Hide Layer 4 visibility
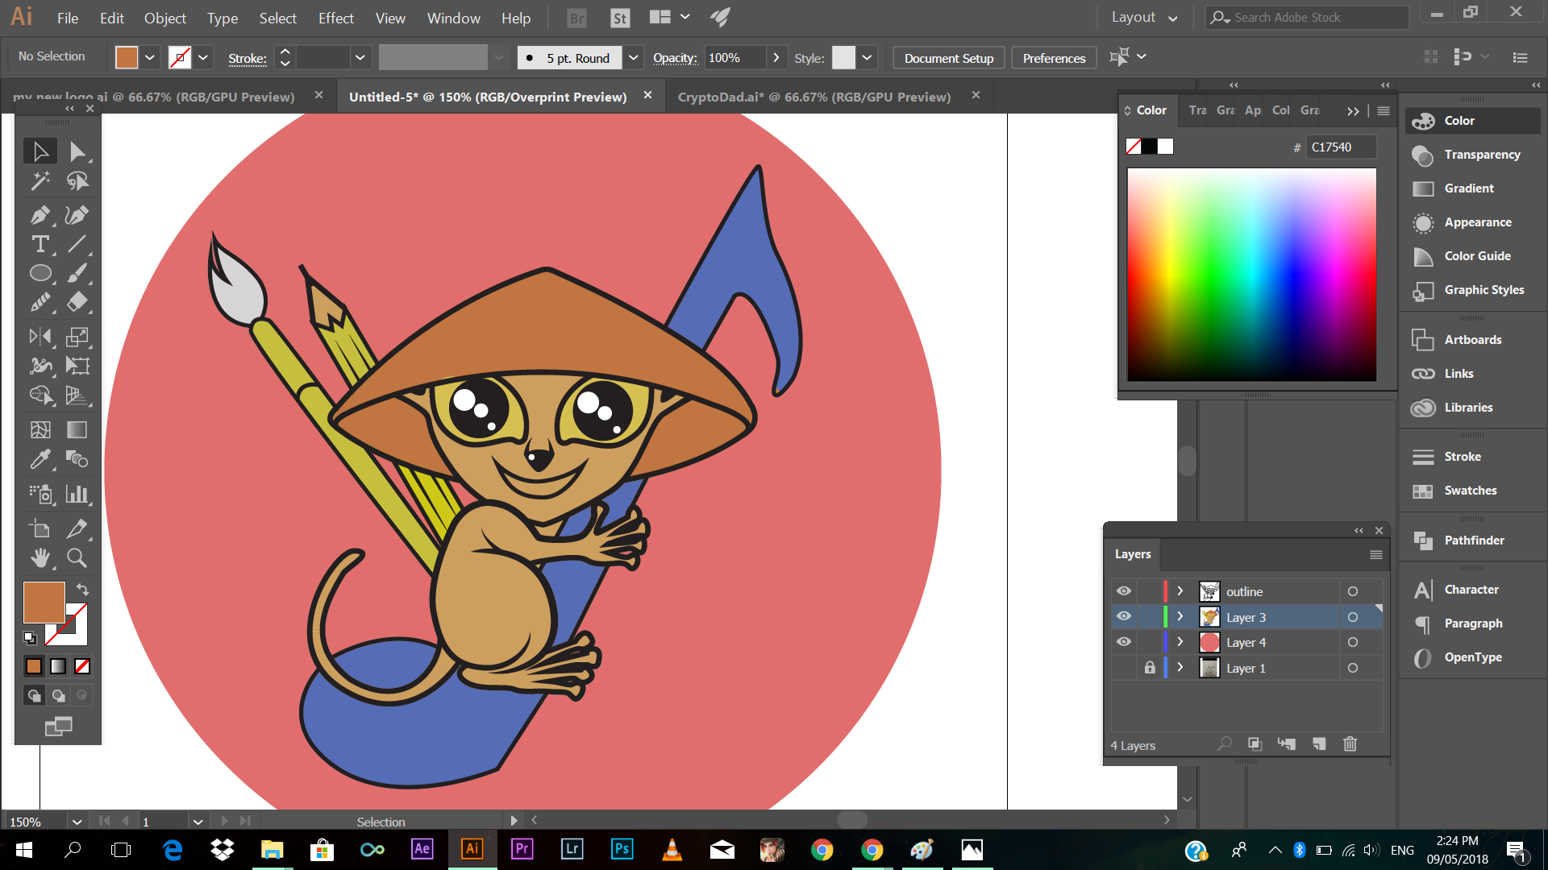This screenshot has height=870, width=1548. point(1123,642)
